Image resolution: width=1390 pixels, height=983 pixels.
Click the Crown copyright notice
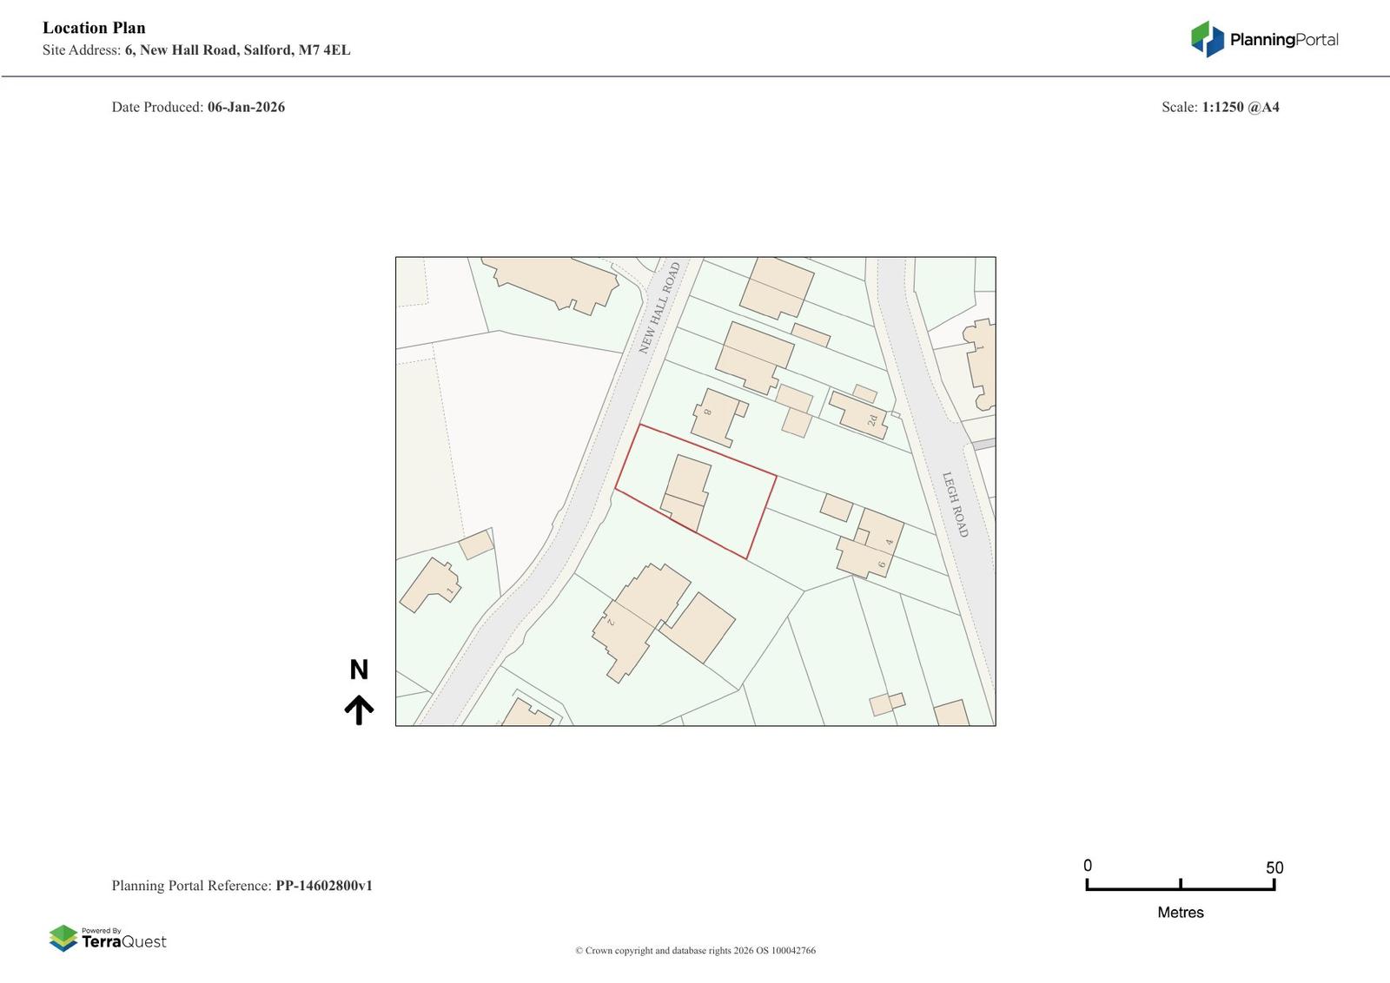click(695, 951)
